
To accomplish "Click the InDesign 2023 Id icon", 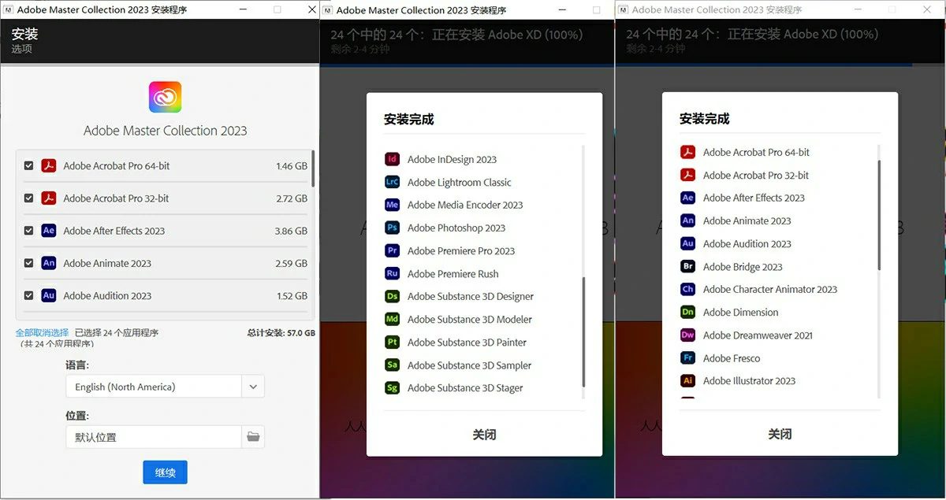I will [392, 159].
